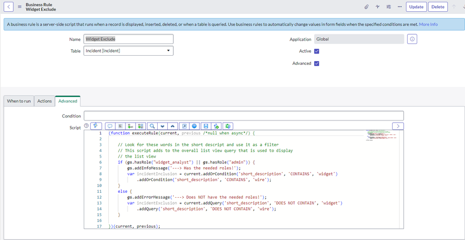Click the Delete button
The height and width of the screenshot is (240, 465).
(438, 7)
